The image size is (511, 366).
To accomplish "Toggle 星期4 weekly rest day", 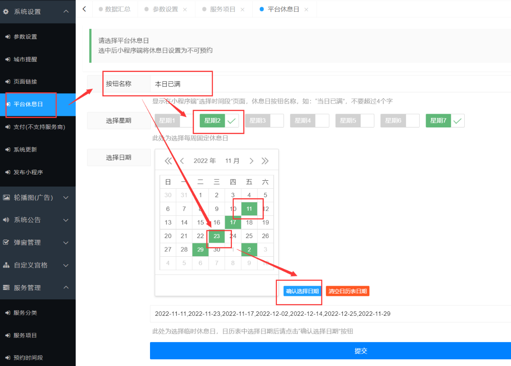I will point(310,121).
